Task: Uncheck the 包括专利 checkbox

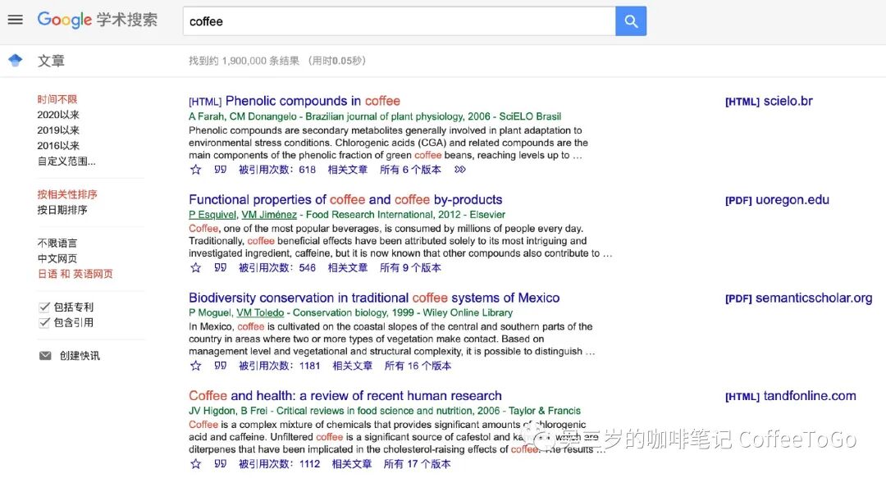Action: [x=43, y=306]
